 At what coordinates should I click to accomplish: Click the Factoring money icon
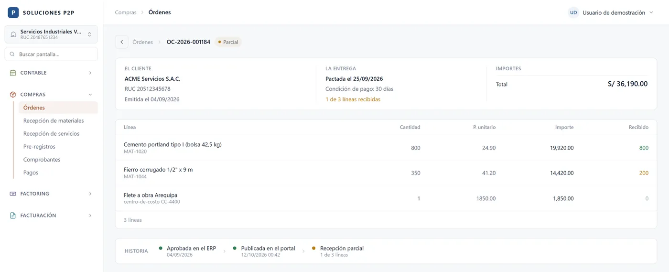click(x=13, y=194)
